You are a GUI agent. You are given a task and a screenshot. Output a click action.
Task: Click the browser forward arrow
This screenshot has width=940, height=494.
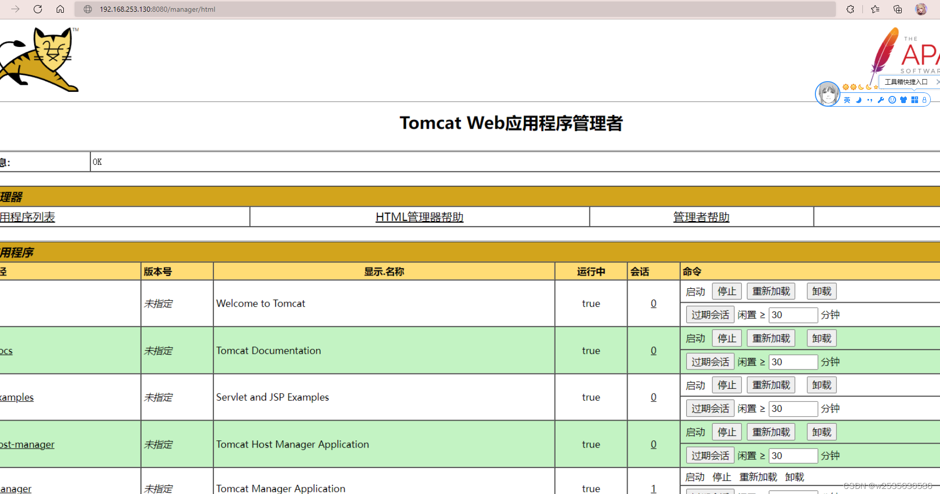(15, 9)
